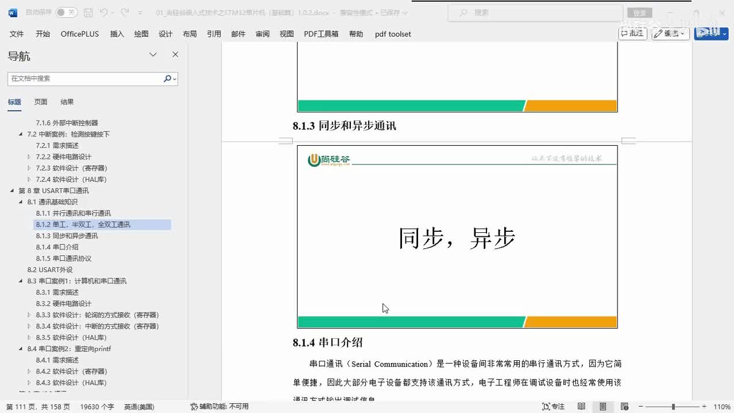Viewport: 734px width, 413px height.
Task: Click the Undo arrow icon
Action: pyautogui.click(x=103, y=12)
